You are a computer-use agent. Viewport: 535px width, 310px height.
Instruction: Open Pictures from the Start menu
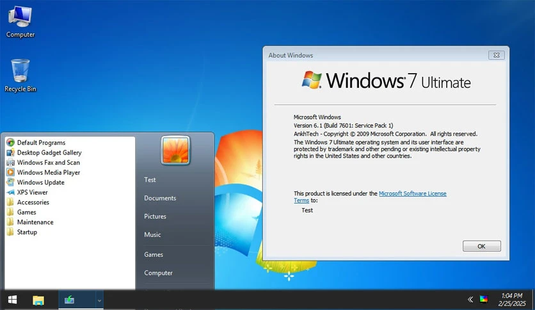pyautogui.click(x=155, y=216)
